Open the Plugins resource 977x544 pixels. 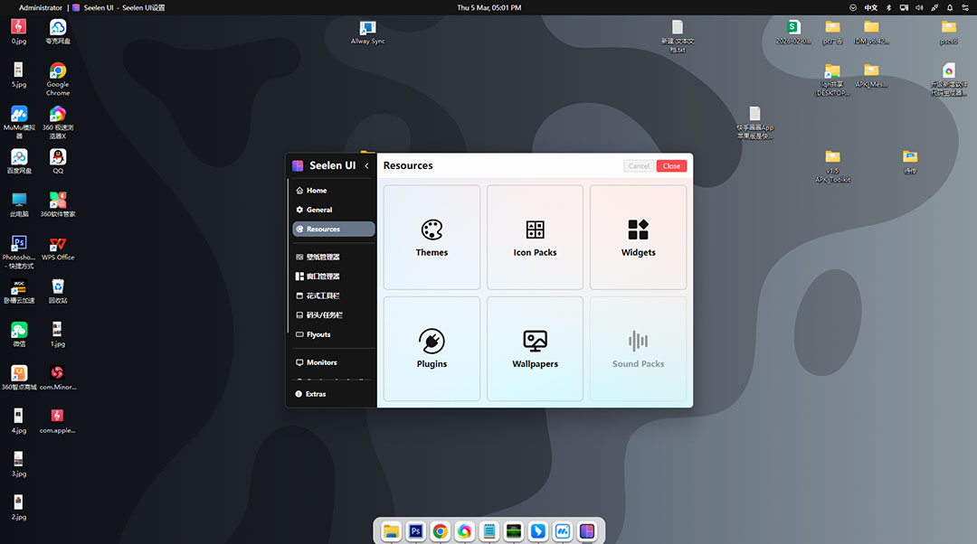pyautogui.click(x=432, y=349)
